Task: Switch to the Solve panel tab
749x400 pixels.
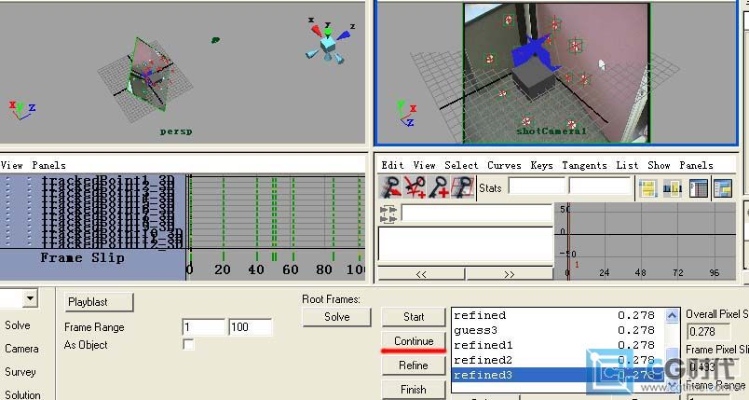Action: pyautogui.click(x=17, y=325)
